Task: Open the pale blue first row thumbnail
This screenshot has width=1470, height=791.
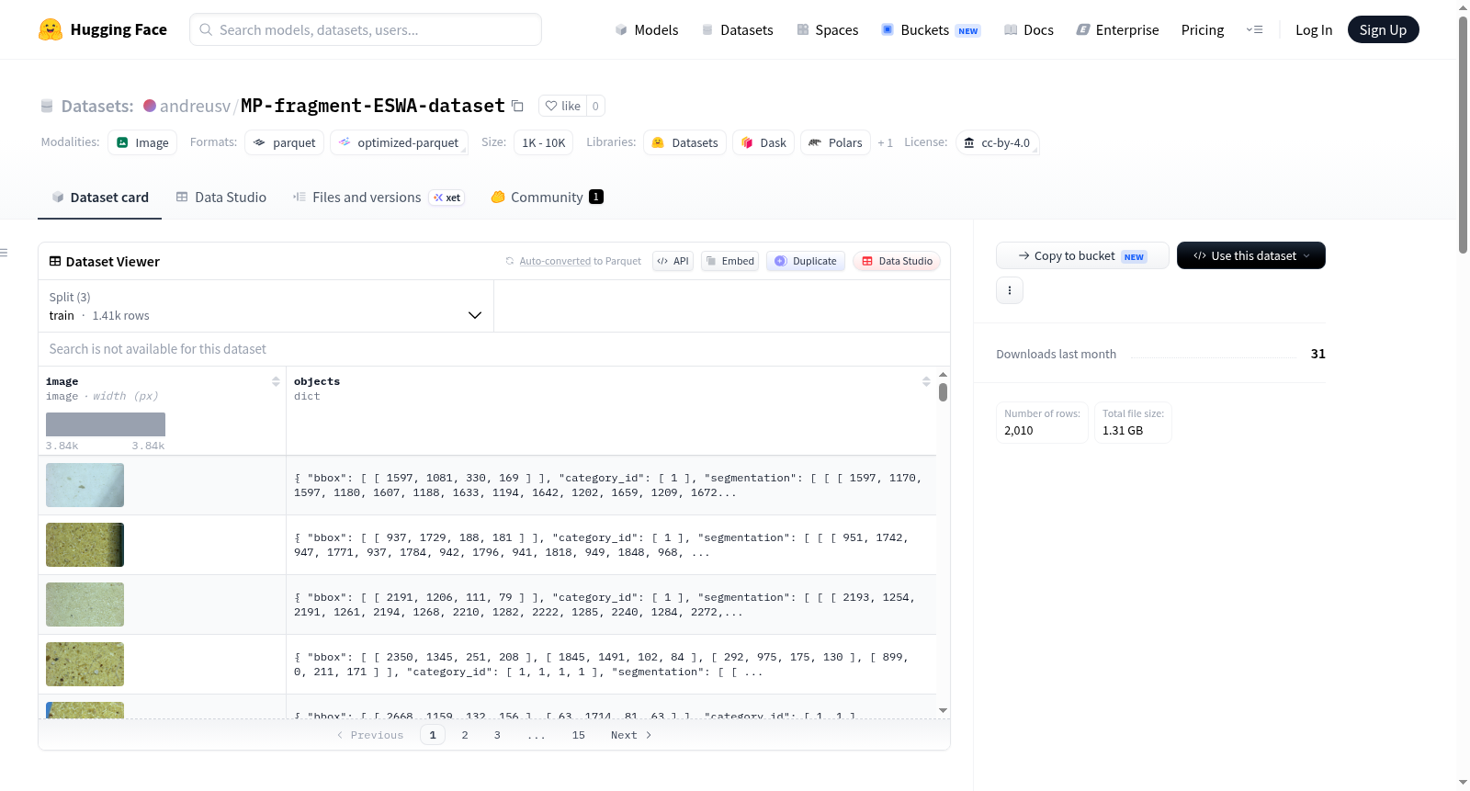Action: coord(85,485)
